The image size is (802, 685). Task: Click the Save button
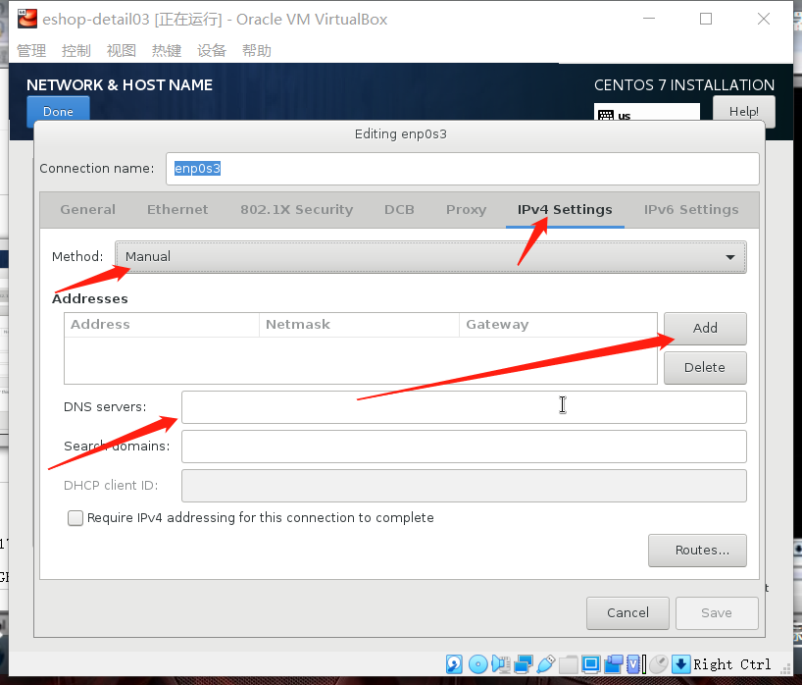pyautogui.click(x=717, y=612)
